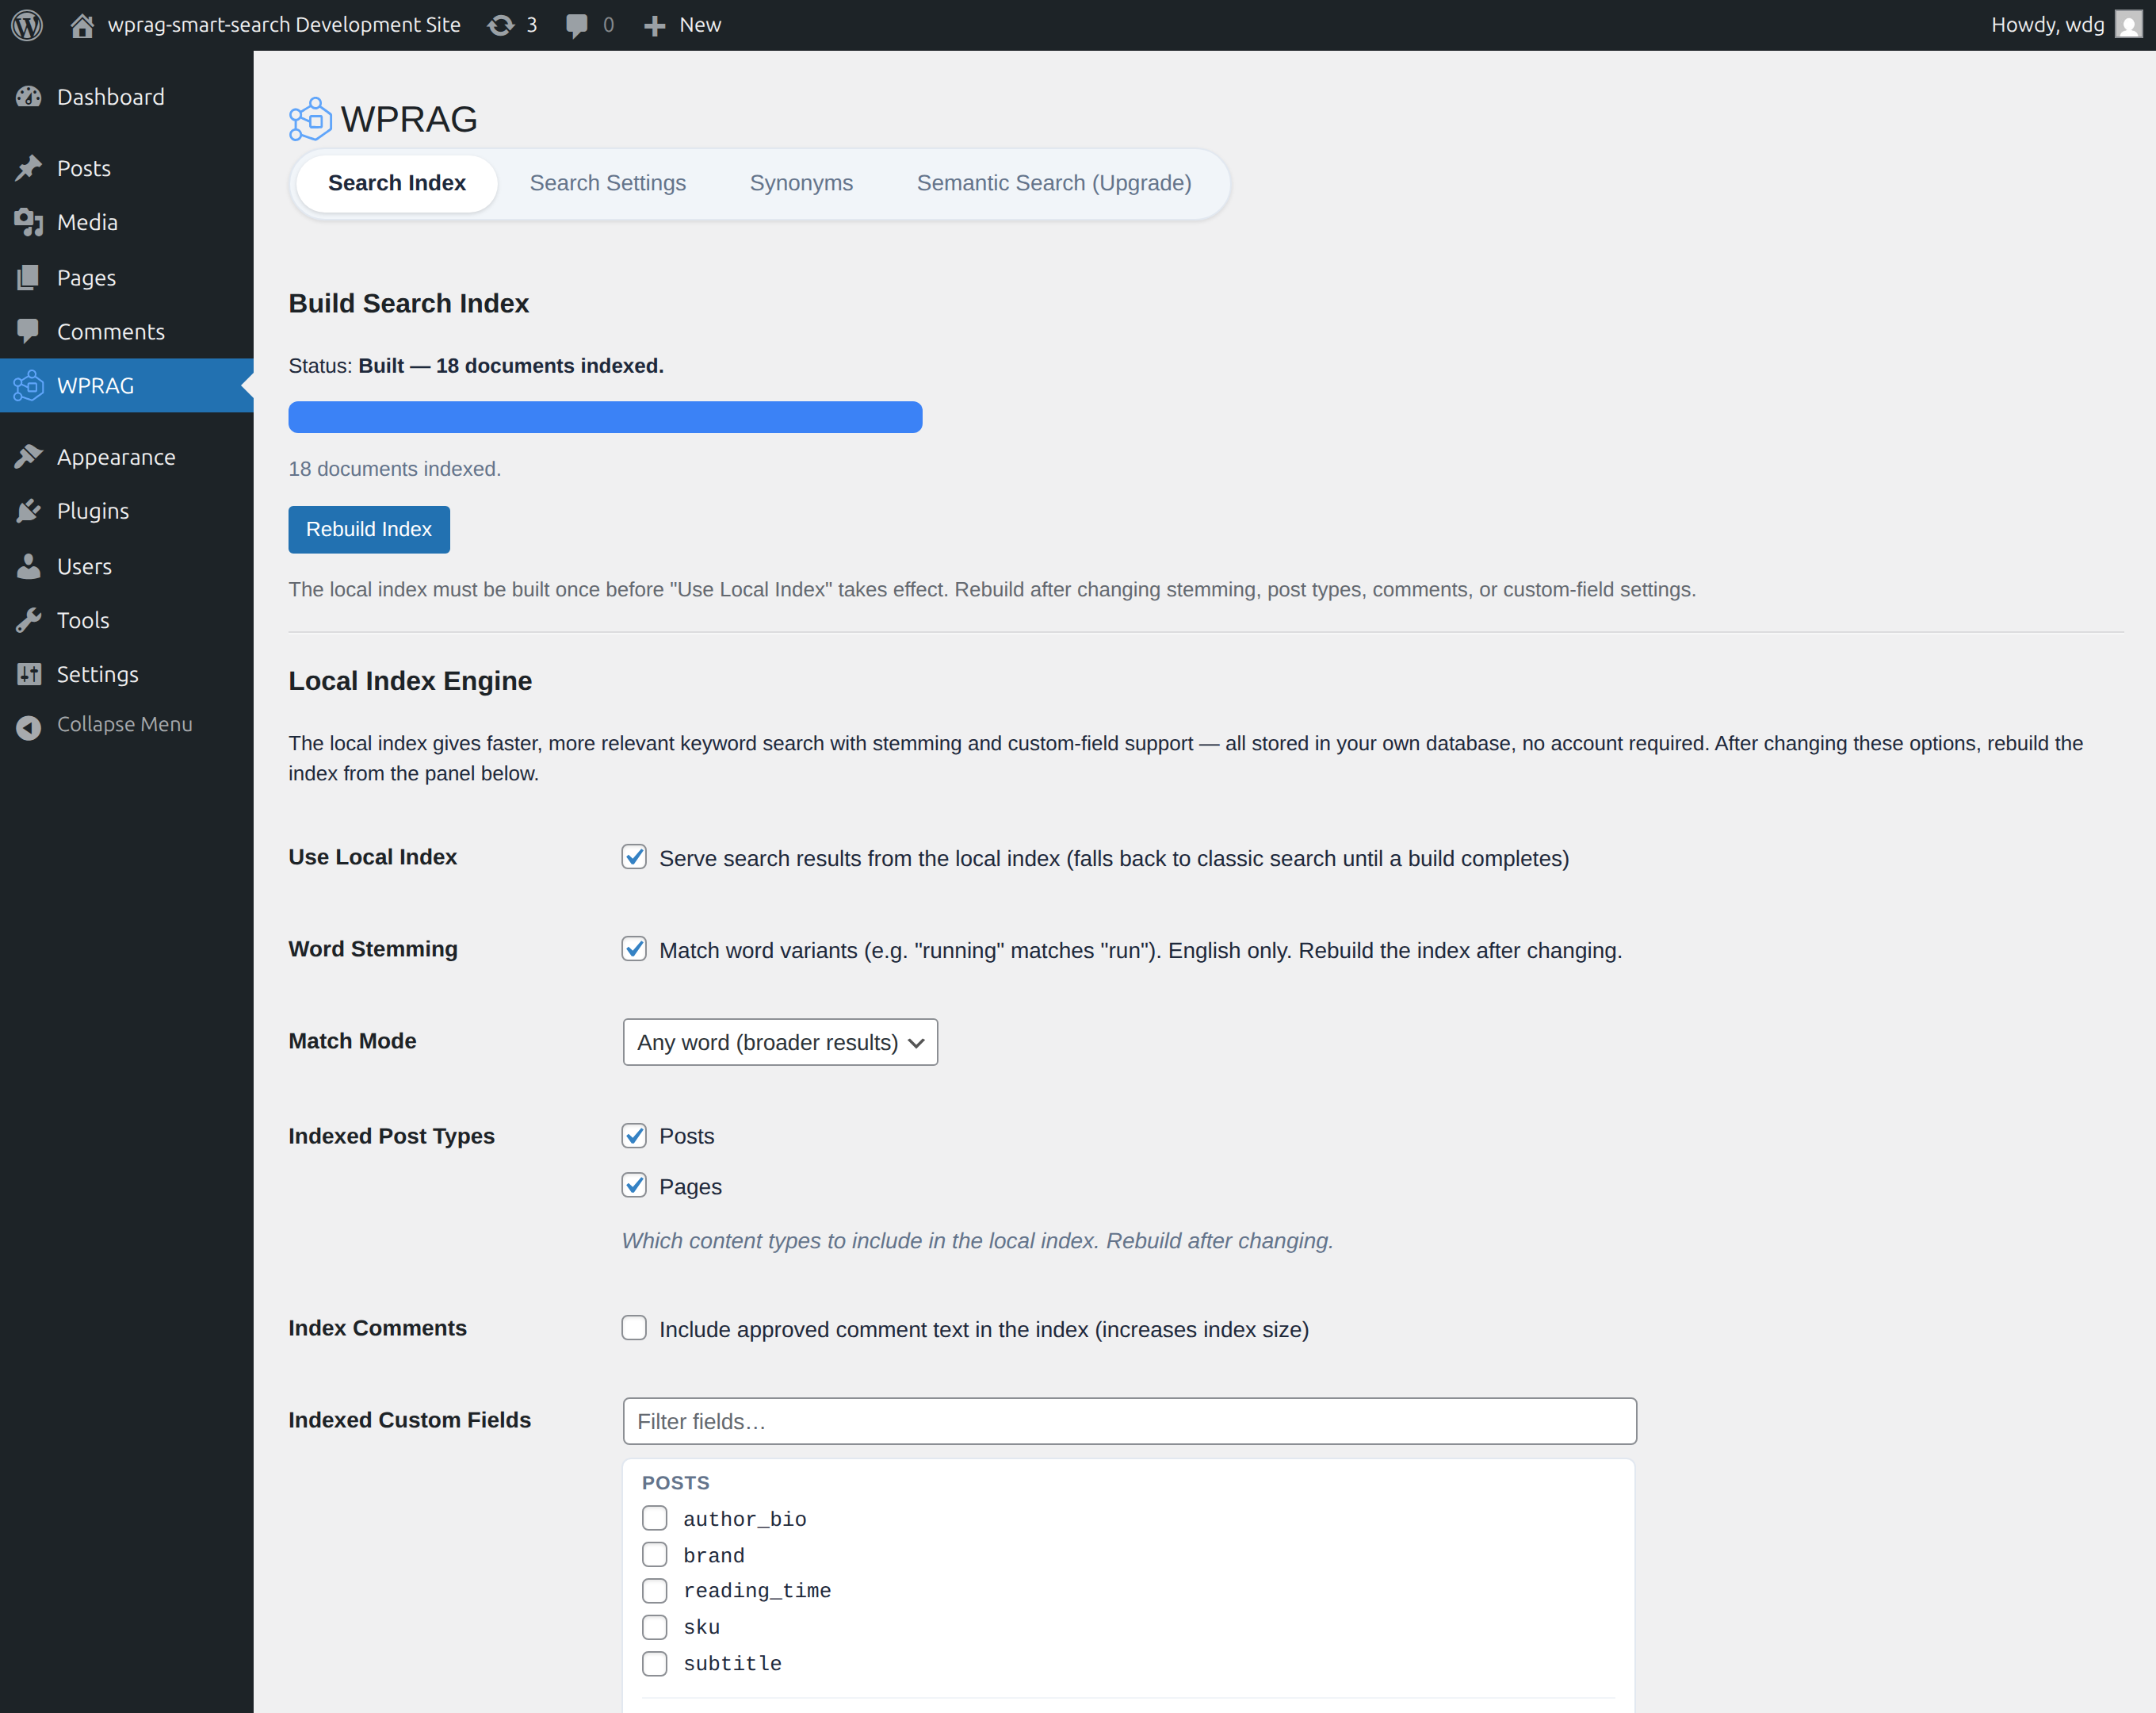2156x1713 pixels.
Task: Click the Media icon in sidebar
Action: 29,222
